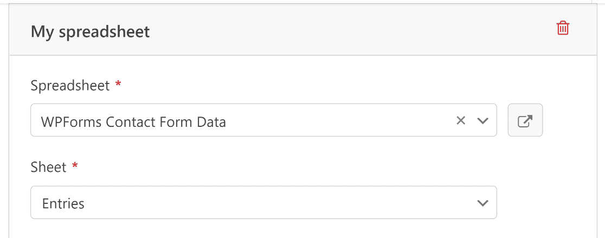Expand the Spreadsheet dropdown chevron arrow
The image size is (605, 238).
(x=482, y=121)
